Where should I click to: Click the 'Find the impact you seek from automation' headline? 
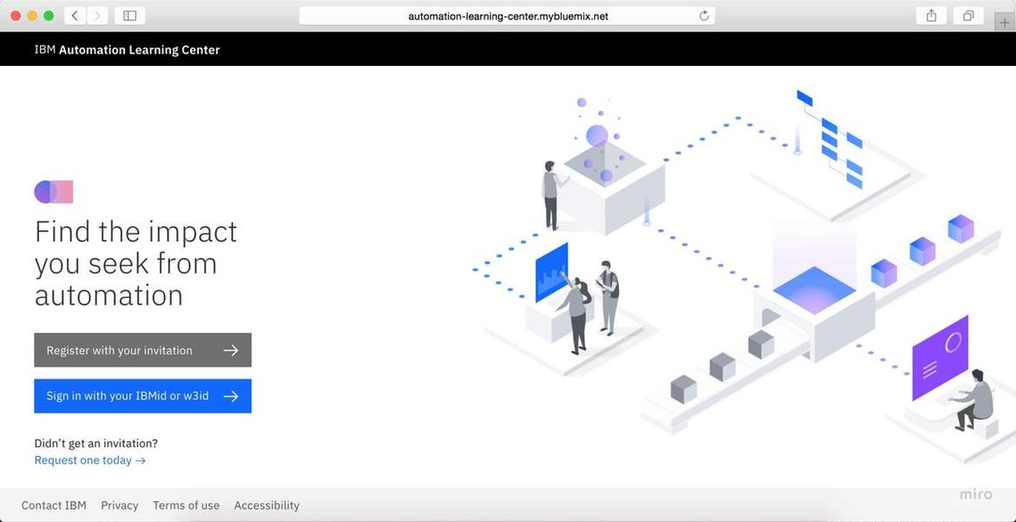[x=136, y=264]
